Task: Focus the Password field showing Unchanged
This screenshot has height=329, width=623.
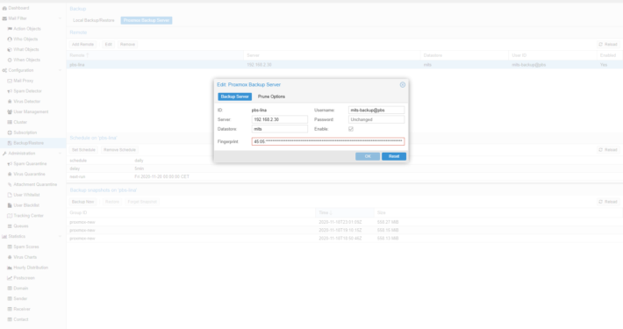Action: (x=376, y=119)
